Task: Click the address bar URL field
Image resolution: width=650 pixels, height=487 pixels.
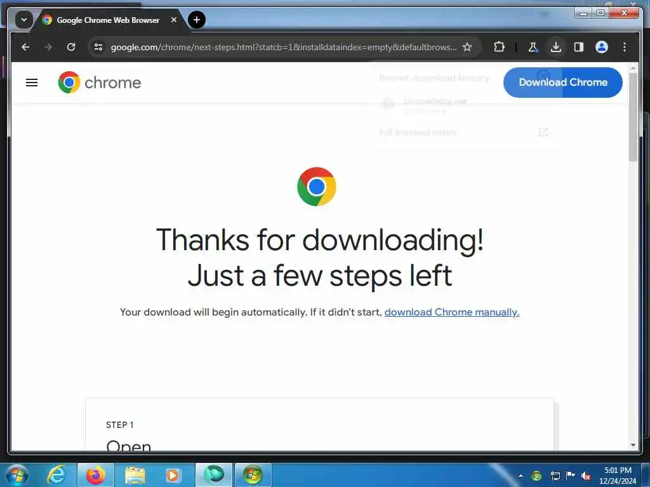Action: tap(284, 47)
